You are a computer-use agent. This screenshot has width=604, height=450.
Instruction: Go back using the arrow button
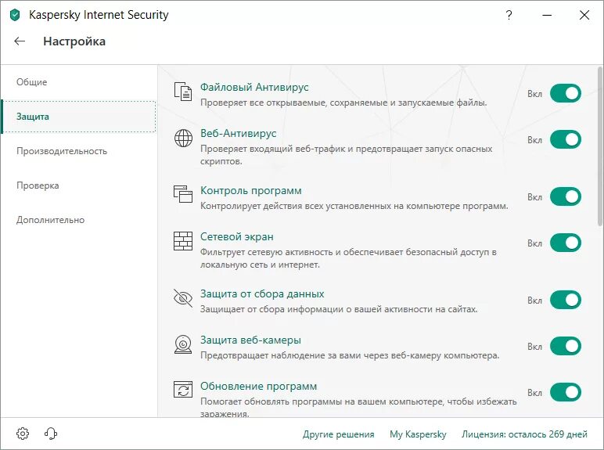pyautogui.click(x=20, y=41)
